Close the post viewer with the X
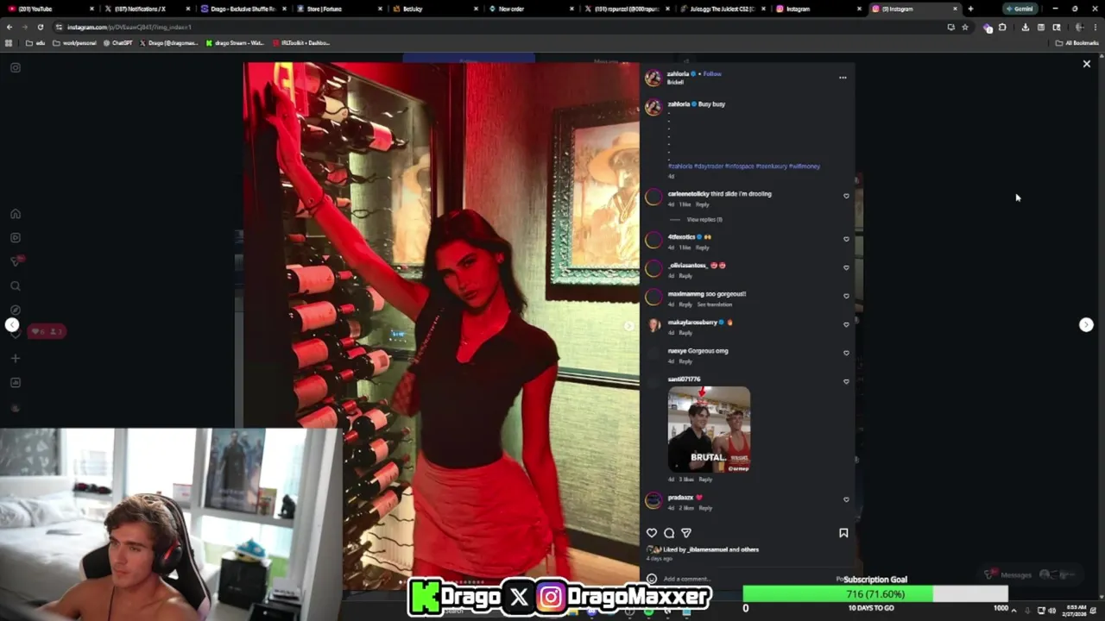The height and width of the screenshot is (621, 1105). pyautogui.click(x=1087, y=64)
